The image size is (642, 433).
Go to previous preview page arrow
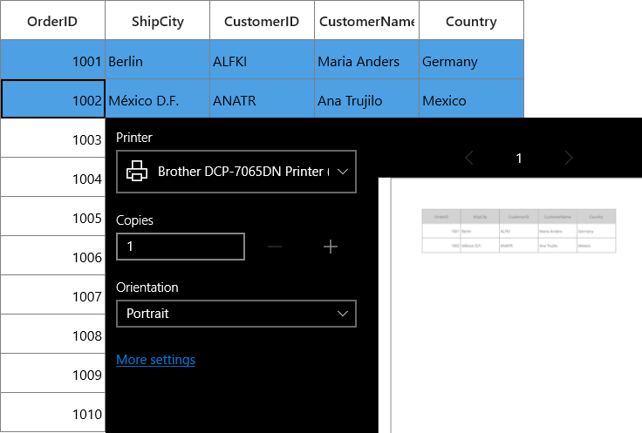[x=469, y=158]
